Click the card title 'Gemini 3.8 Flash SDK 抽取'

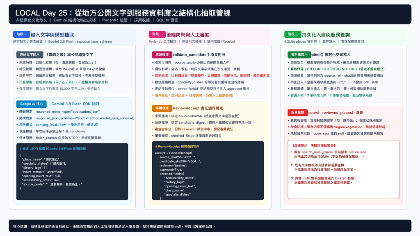[x=75, y=104]
